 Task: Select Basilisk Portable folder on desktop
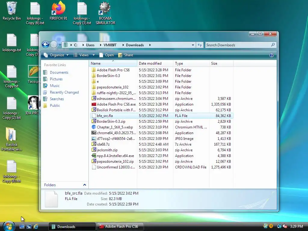tap(12, 140)
